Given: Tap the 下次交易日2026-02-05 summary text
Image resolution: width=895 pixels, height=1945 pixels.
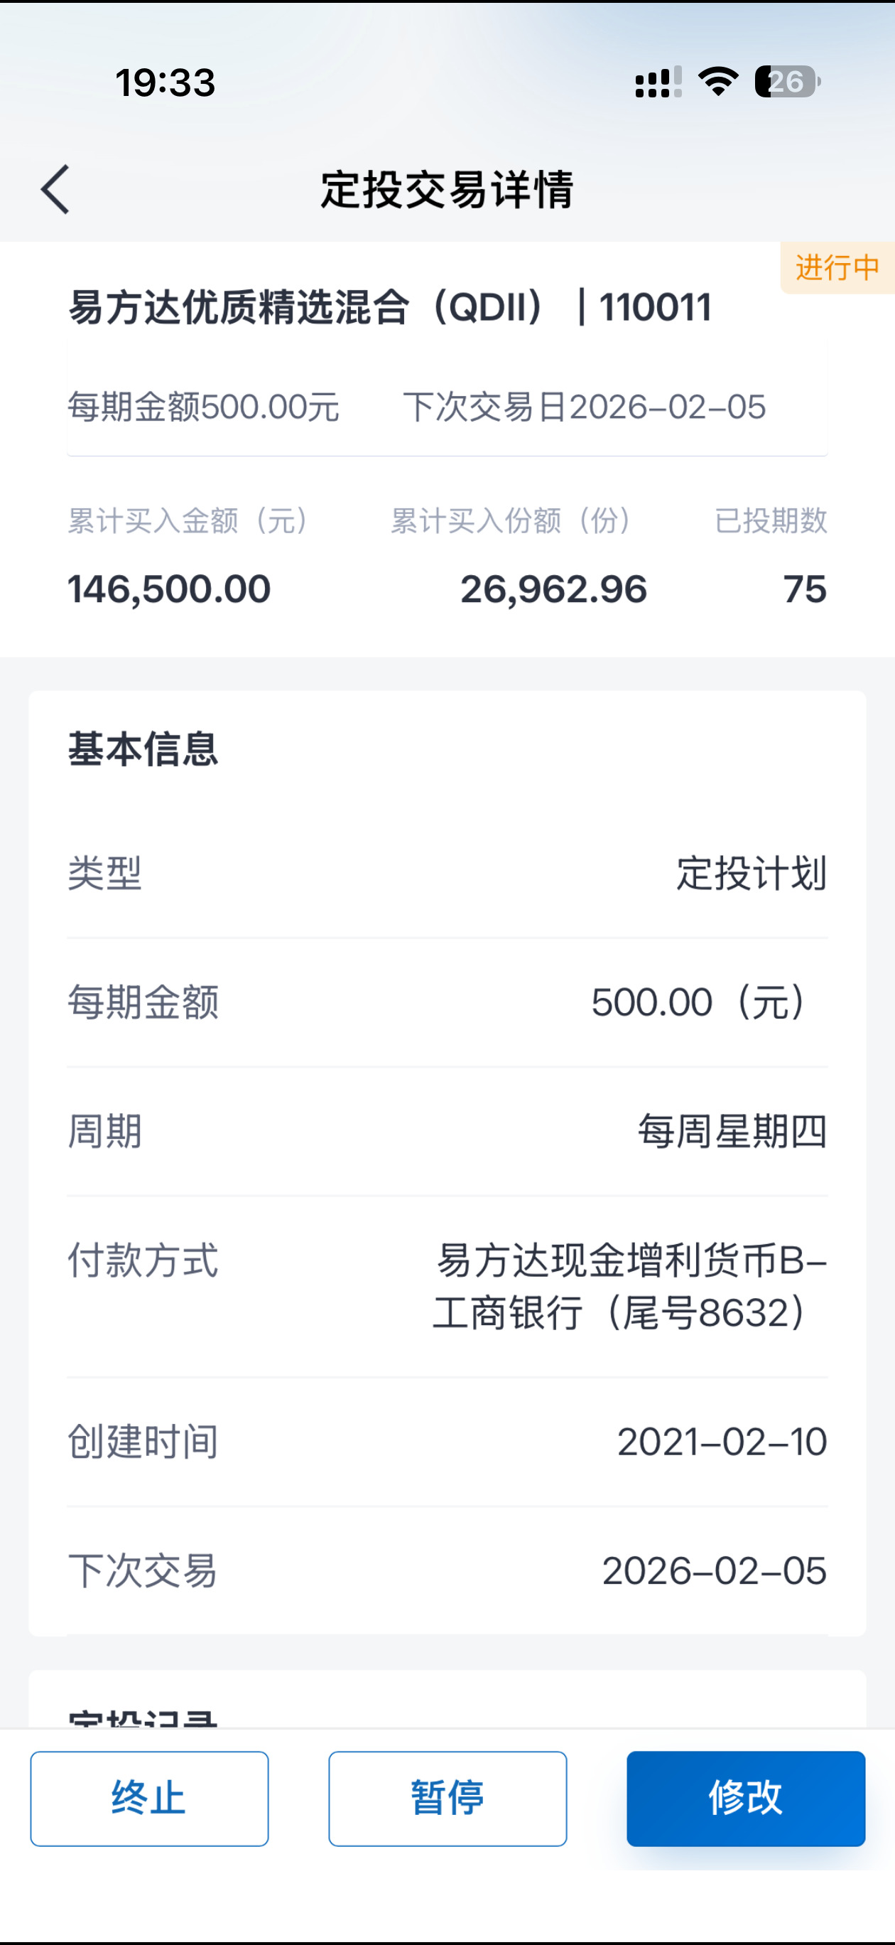Looking at the screenshot, I should [585, 407].
